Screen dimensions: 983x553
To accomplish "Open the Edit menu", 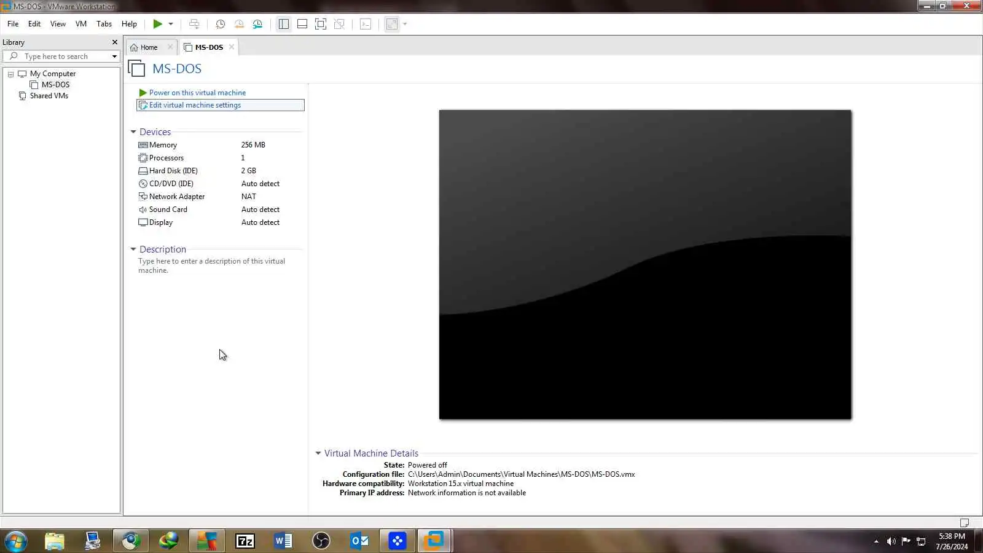I will (34, 24).
